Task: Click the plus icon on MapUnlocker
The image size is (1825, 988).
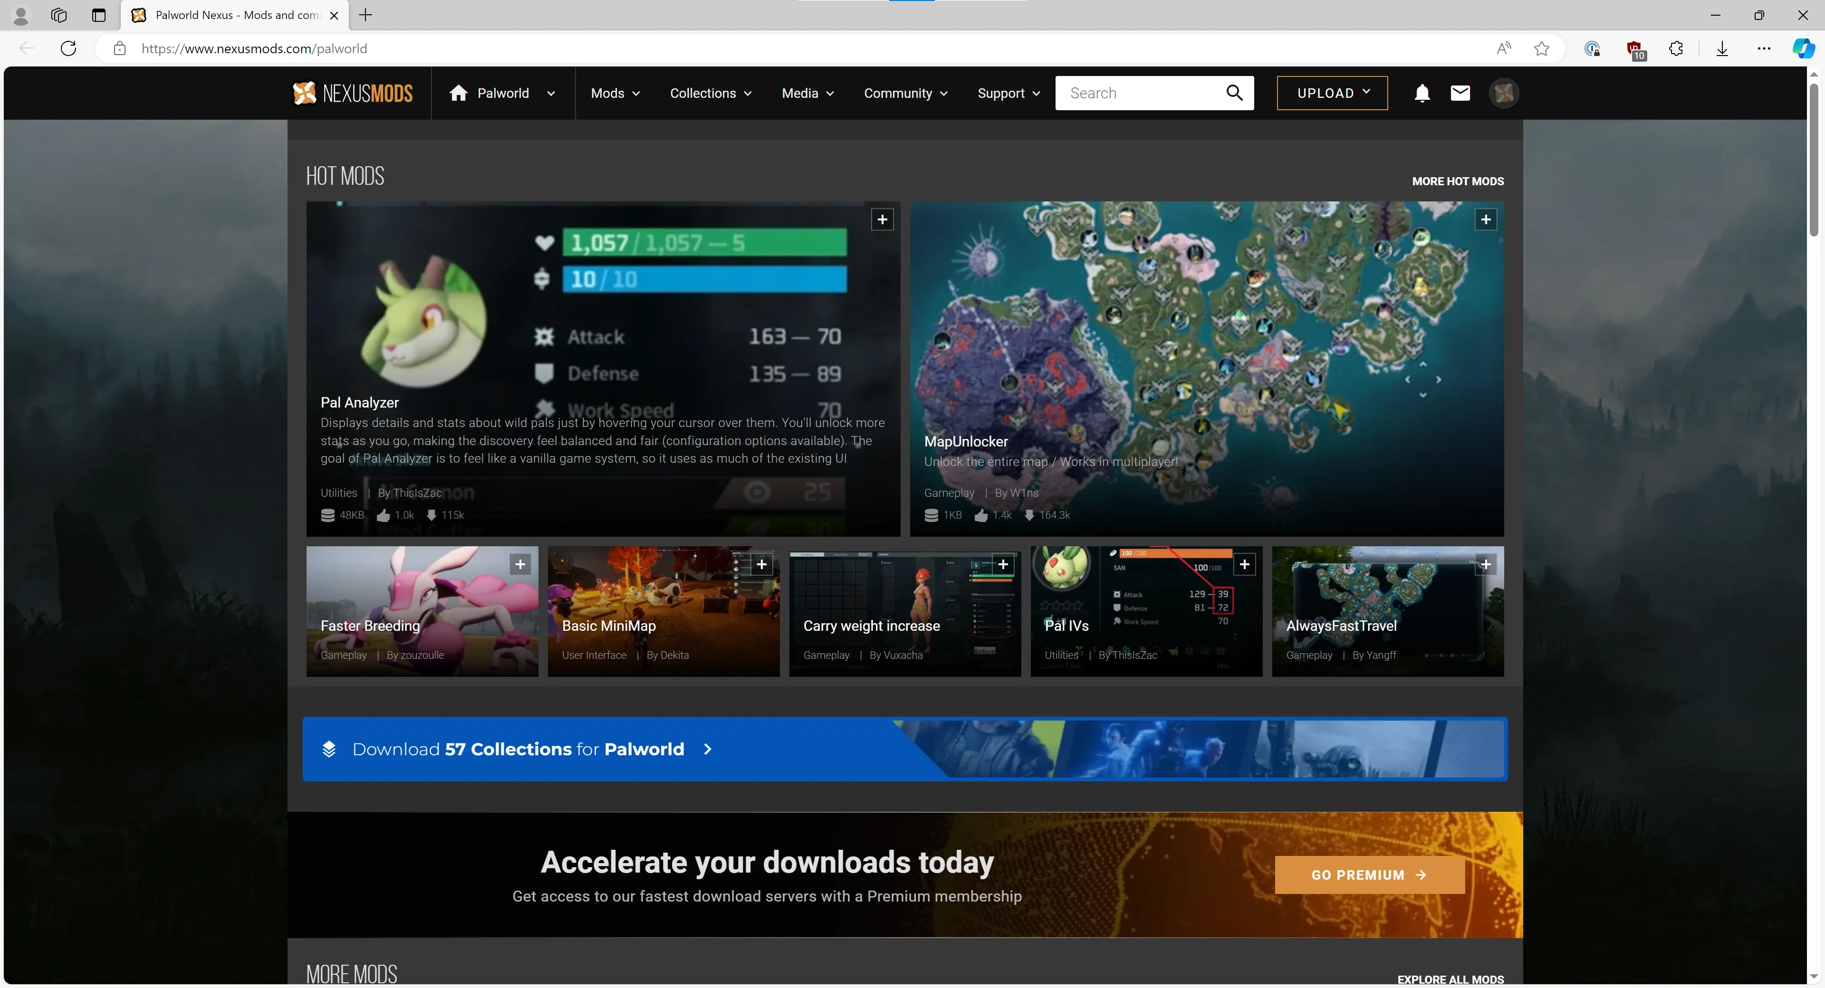Action: click(x=1486, y=219)
